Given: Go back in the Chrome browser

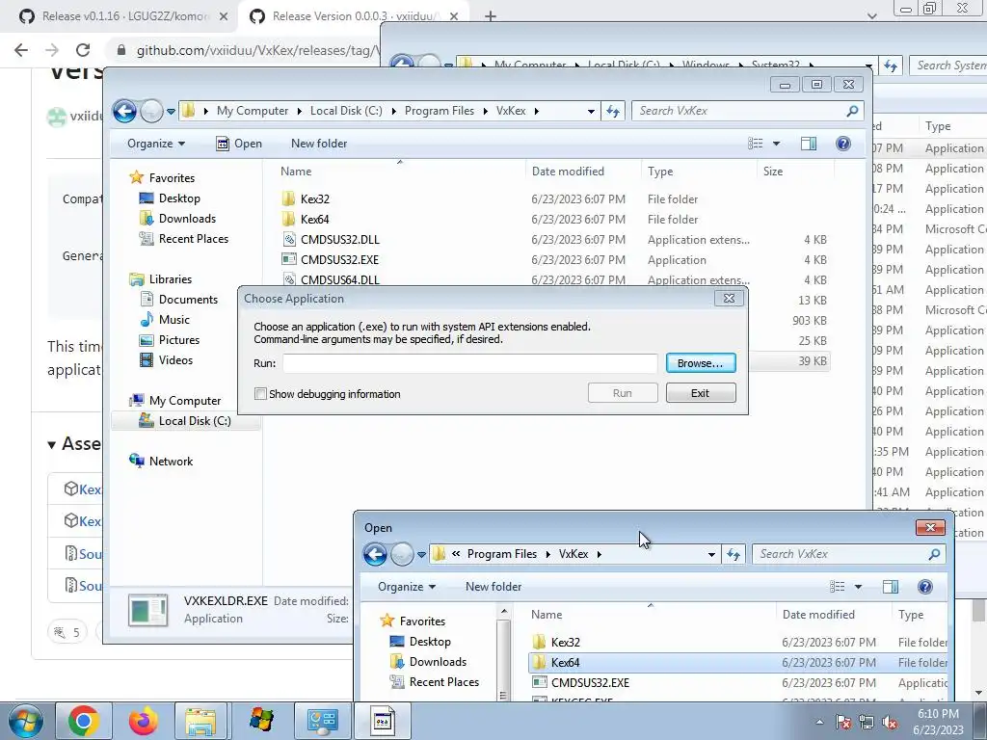Looking at the screenshot, I should [21, 50].
